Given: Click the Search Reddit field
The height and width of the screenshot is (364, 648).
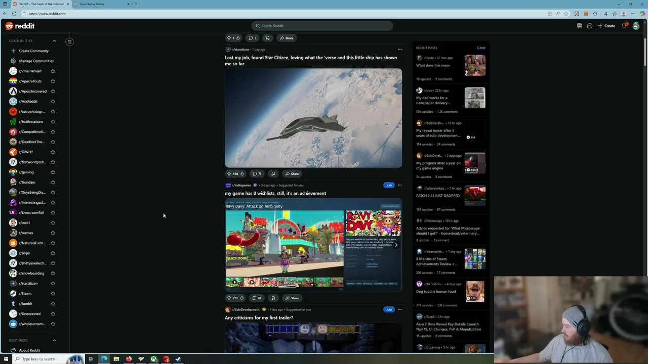Looking at the screenshot, I should click(x=322, y=26).
